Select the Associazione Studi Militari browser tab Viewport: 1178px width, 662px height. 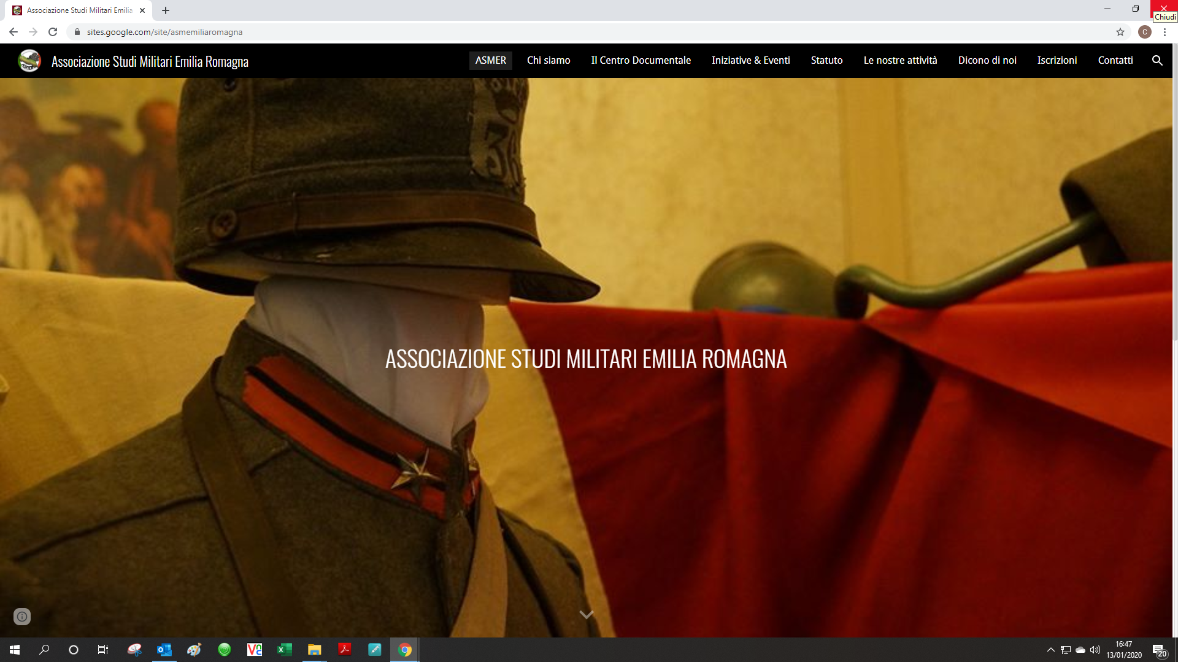pyautogui.click(x=80, y=10)
